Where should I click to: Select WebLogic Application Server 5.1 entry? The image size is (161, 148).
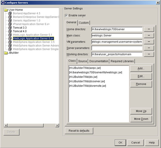(x=33, y=35)
